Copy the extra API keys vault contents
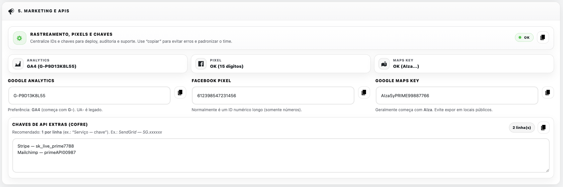The width and height of the screenshot is (563, 187). click(x=543, y=128)
